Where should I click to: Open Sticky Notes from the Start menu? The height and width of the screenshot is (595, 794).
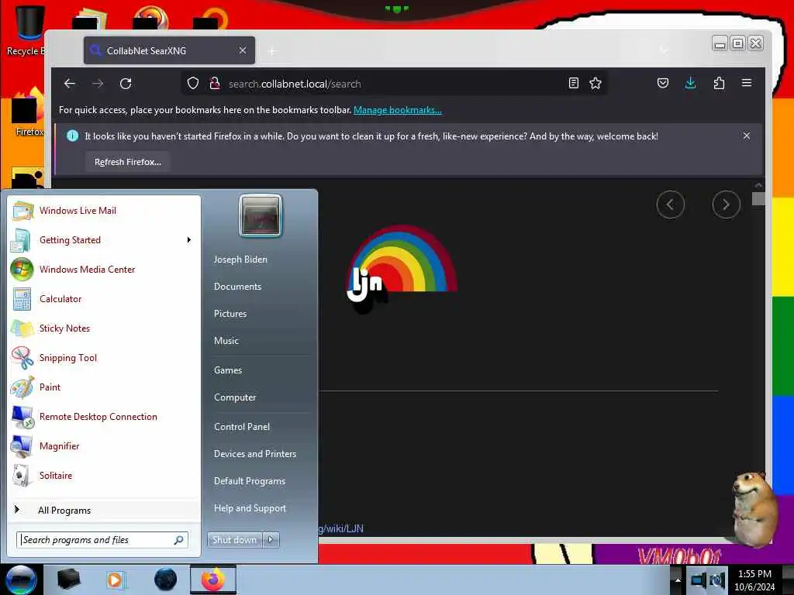pyautogui.click(x=105, y=328)
